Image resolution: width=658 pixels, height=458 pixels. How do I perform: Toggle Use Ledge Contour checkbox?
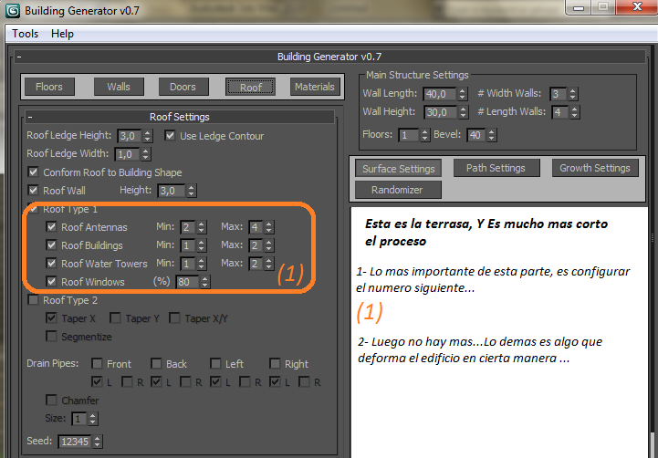171,136
